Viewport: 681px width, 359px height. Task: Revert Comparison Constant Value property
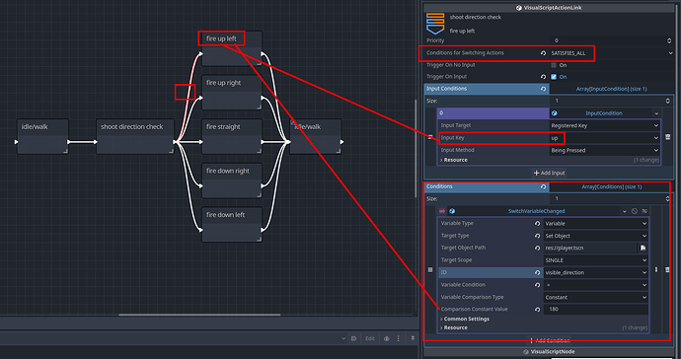click(x=537, y=310)
